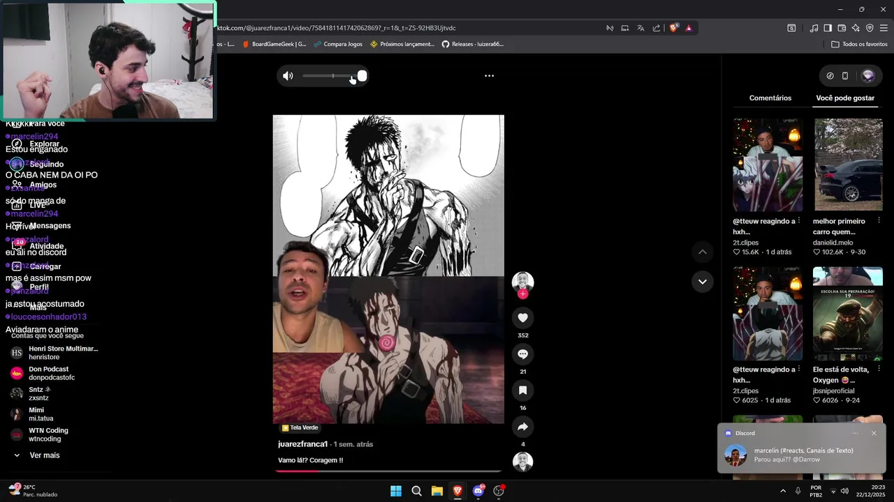Open the BoardGameGeek bookmark
The image size is (894, 502).
(x=274, y=44)
